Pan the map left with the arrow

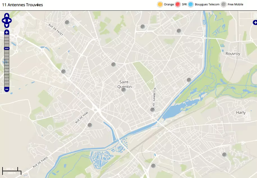click(x=3, y=20)
